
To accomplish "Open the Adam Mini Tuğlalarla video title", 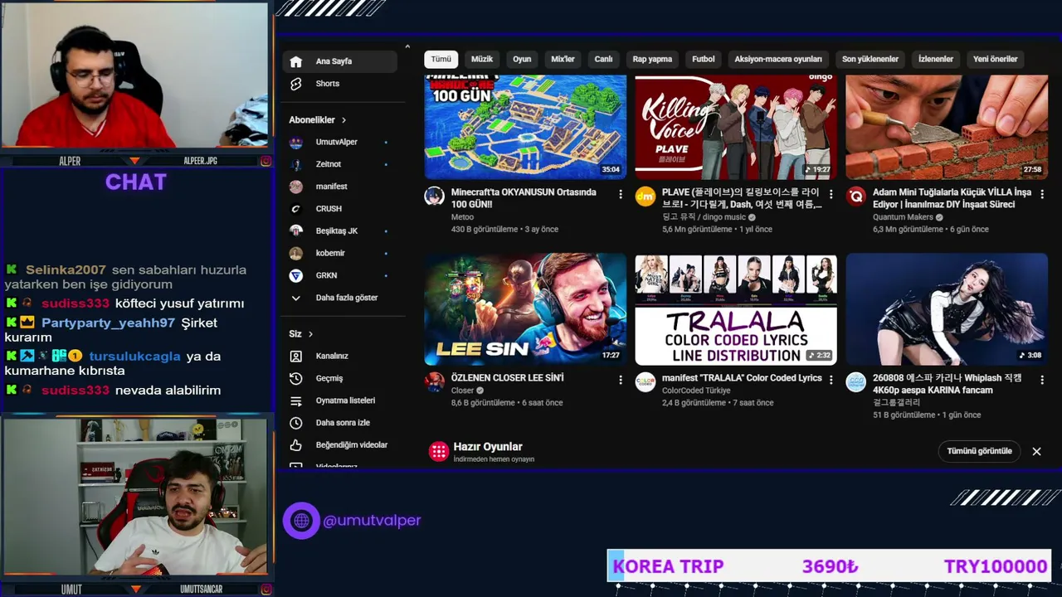I will pos(952,198).
